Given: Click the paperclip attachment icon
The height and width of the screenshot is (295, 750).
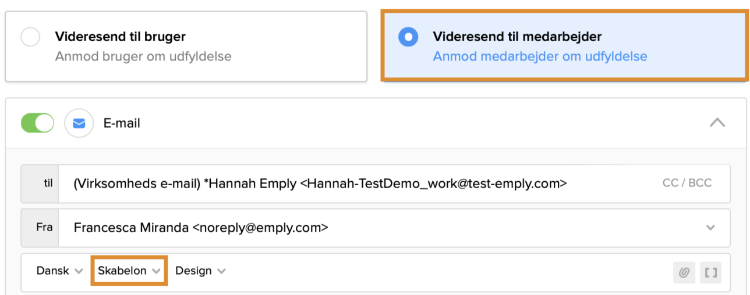Looking at the screenshot, I should pyautogui.click(x=684, y=272).
